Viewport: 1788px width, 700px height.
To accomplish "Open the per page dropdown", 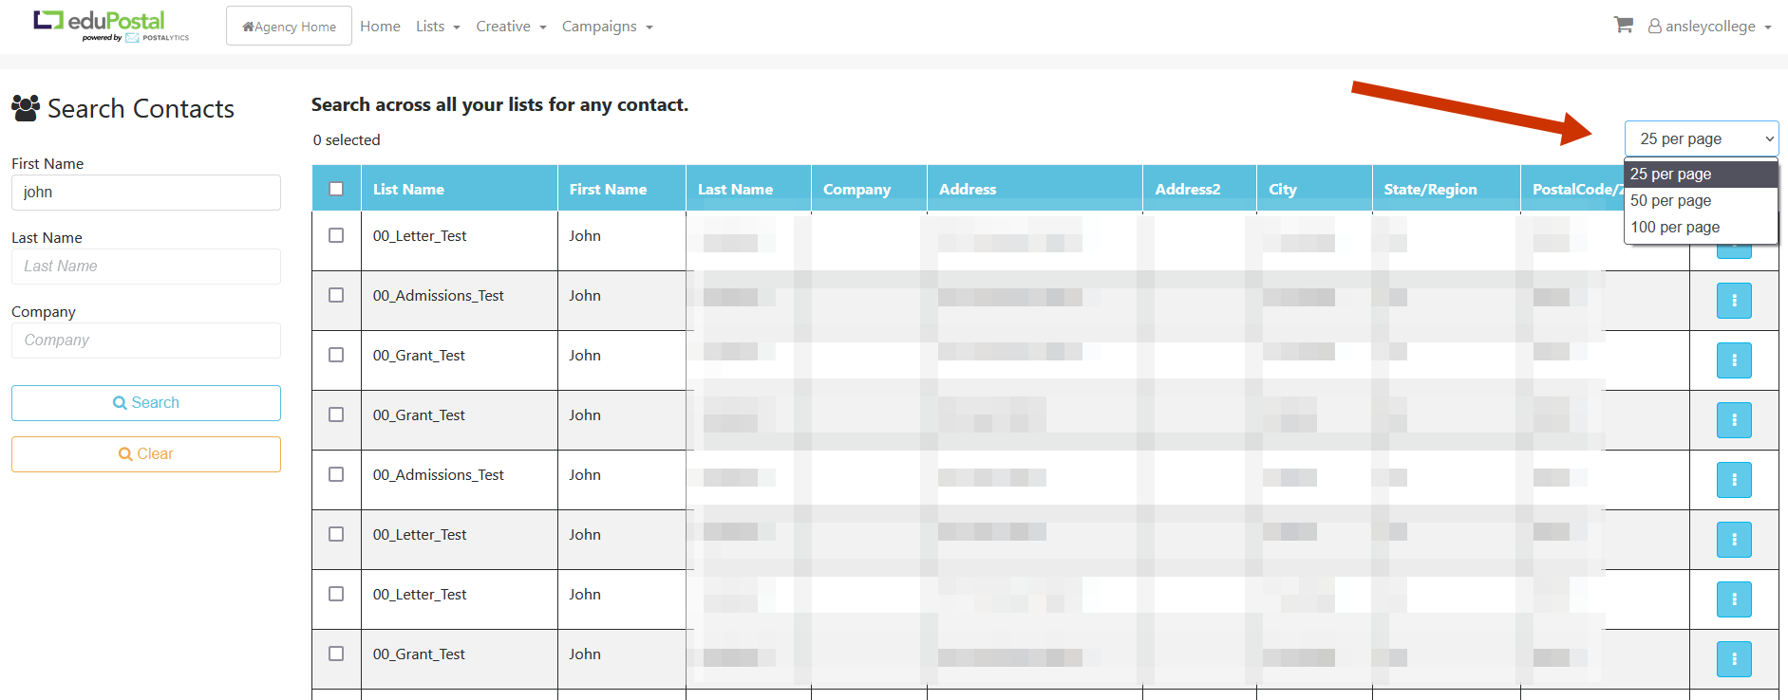I will point(1702,138).
